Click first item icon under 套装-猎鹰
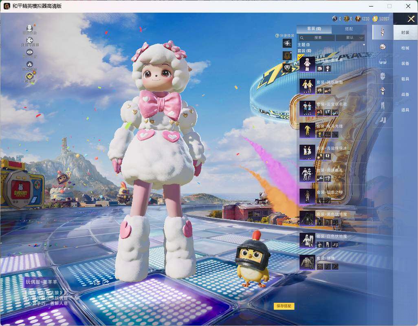 [320, 267]
